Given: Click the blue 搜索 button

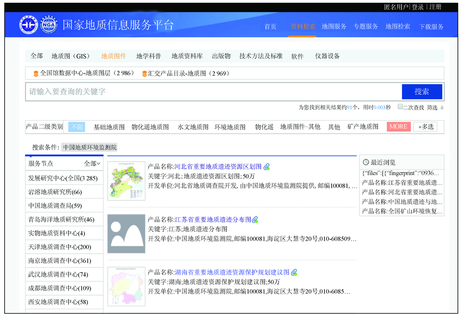Looking at the screenshot, I should pyautogui.click(x=422, y=91).
